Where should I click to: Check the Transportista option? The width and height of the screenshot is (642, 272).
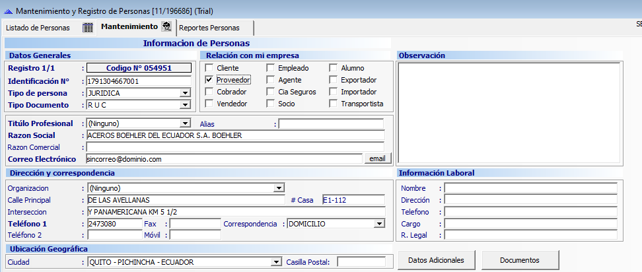(x=334, y=104)
